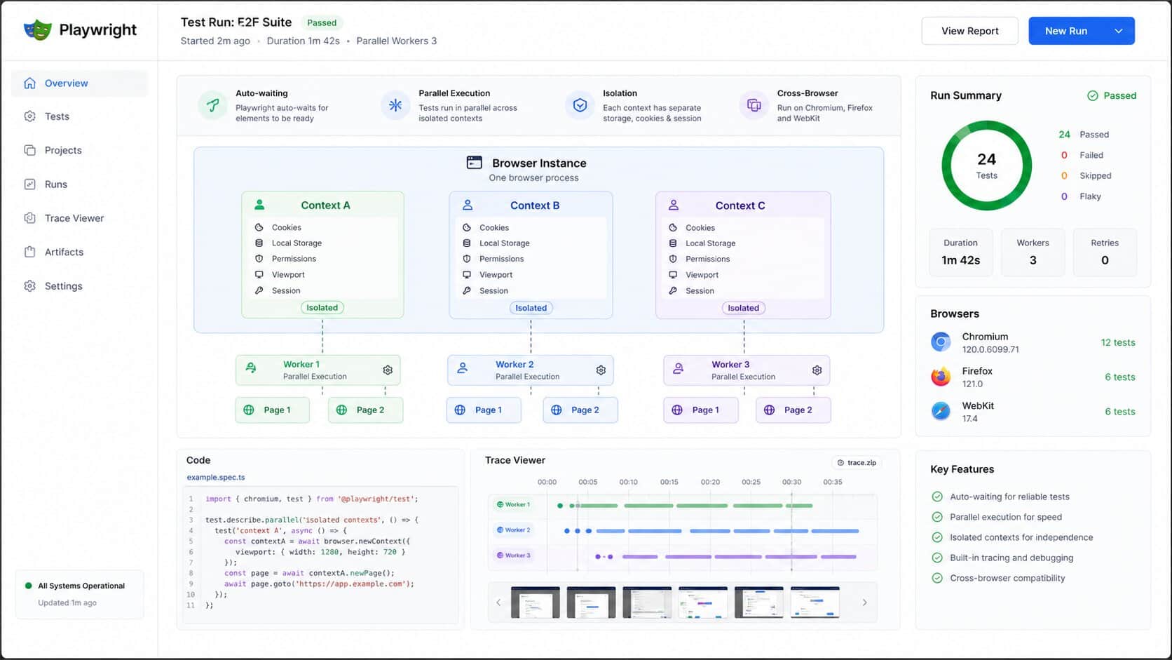This screenshot has height=660, width=1172.
Task: Click the Chromium browser icon
Action: point(941,342)
